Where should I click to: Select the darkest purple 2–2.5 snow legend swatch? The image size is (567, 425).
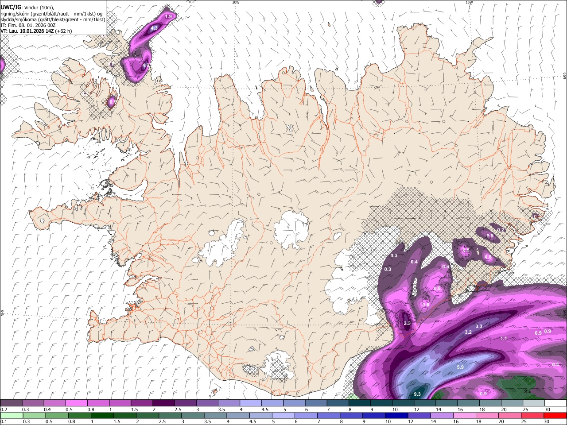click(163, 403)
